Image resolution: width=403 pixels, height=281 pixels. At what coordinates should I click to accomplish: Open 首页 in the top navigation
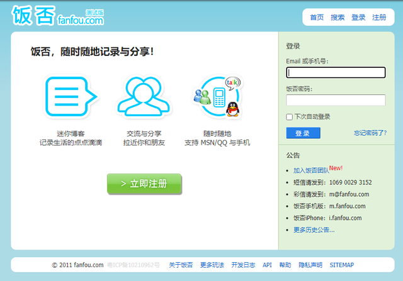coord(317,18)
